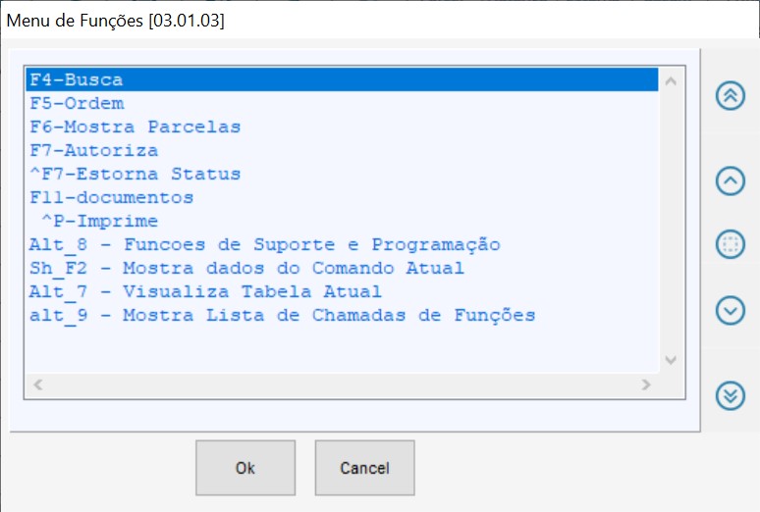The height and width of the screenshot is (512, 760).
Task: Choose Alt_8 Funcoes de Suporte e Programação
Action: pos(265,244)
